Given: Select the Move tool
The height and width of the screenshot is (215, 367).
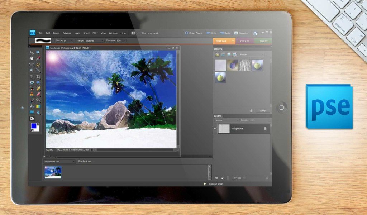Looking at the screenshot, I should pyautogui.click(x=32, y=52).
